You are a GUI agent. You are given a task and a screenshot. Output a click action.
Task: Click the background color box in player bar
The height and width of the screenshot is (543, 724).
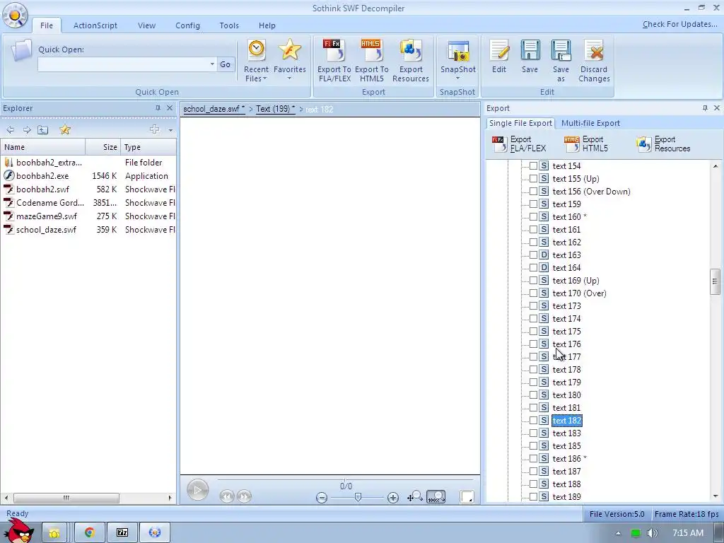tap(467, 497)
